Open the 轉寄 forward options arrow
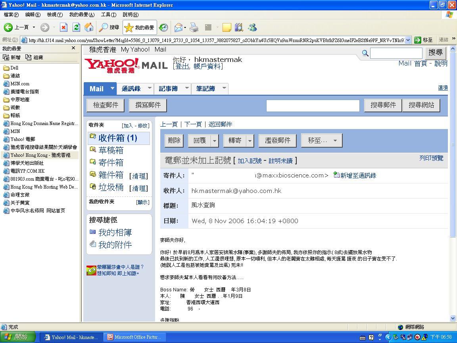Image resolution: width=457 pixels, height=343 pixels. click(250, 141)
